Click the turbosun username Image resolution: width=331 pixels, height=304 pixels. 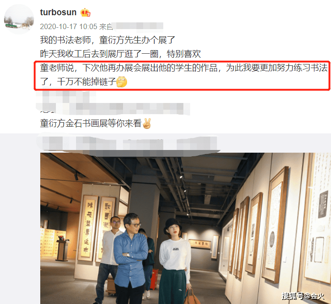point(58,12)
